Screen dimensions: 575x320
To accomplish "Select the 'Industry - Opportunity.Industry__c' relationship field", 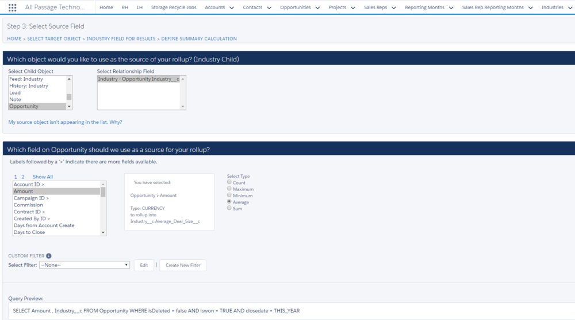I will pos(139,79).
